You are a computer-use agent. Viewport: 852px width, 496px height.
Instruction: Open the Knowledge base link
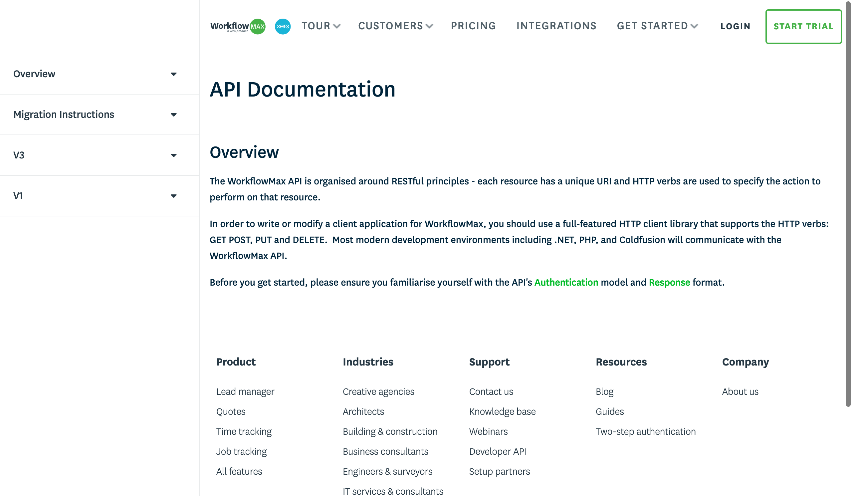[503, 411]
